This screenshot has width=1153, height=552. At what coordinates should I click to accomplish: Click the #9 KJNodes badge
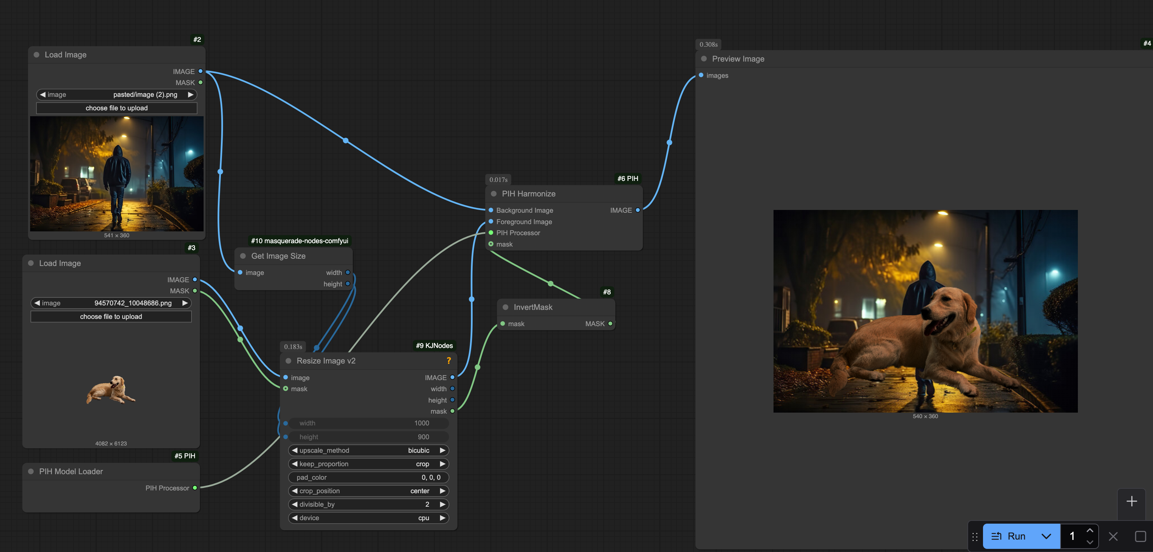434,345
